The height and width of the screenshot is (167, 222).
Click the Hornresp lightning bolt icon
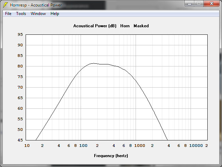5,5
